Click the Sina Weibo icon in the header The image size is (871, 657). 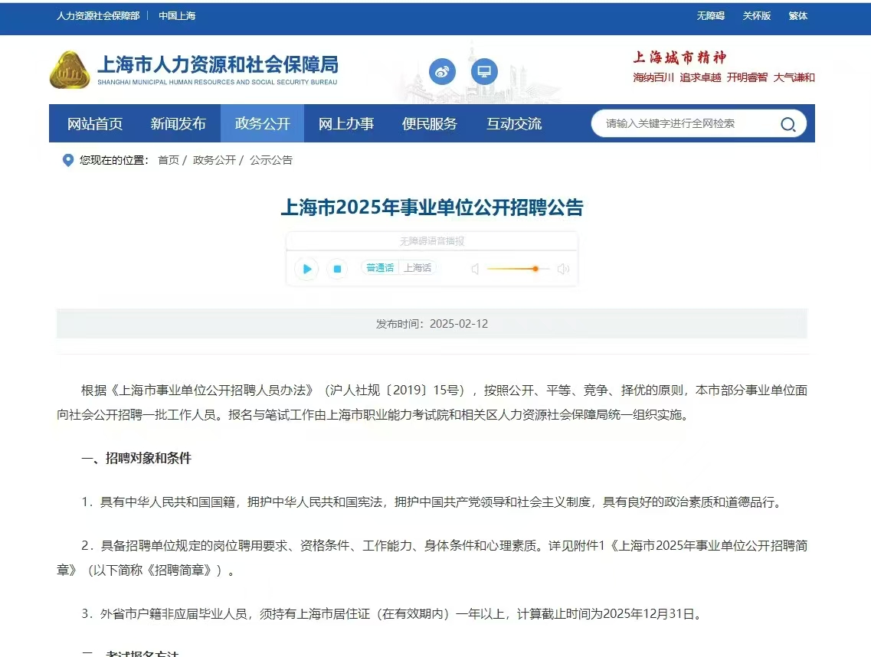click(441, 71)
